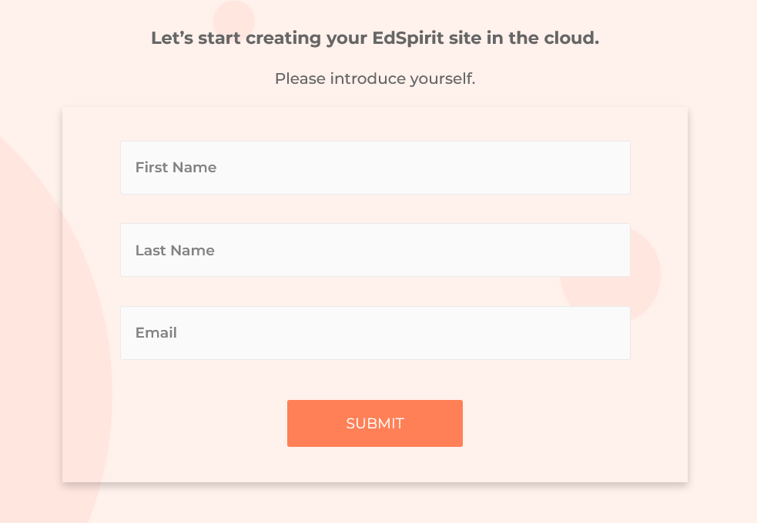757x523 pixels.
Task: Click the small decorative circle behind the heading
Action: click(233, 15)
